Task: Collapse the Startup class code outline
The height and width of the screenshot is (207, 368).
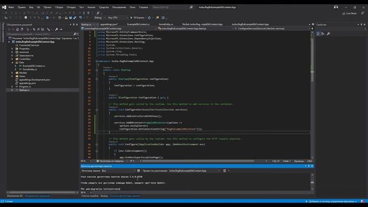Action: click(97, 70)
